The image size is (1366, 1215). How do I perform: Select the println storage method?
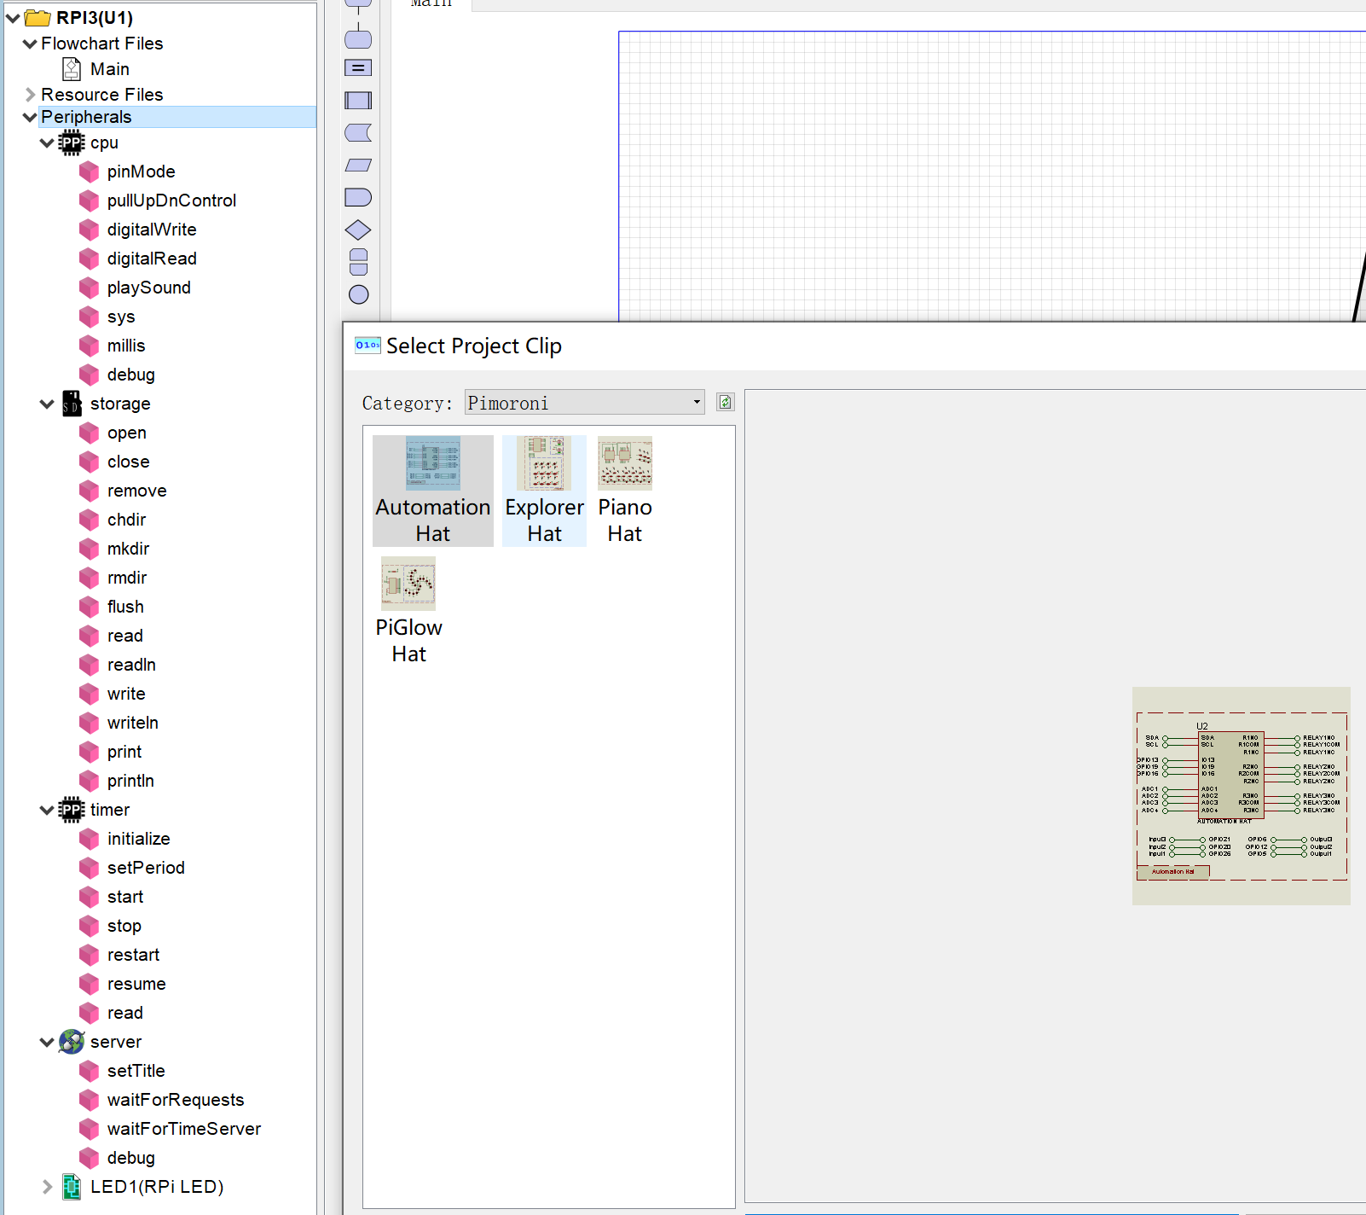pos(131,781)
